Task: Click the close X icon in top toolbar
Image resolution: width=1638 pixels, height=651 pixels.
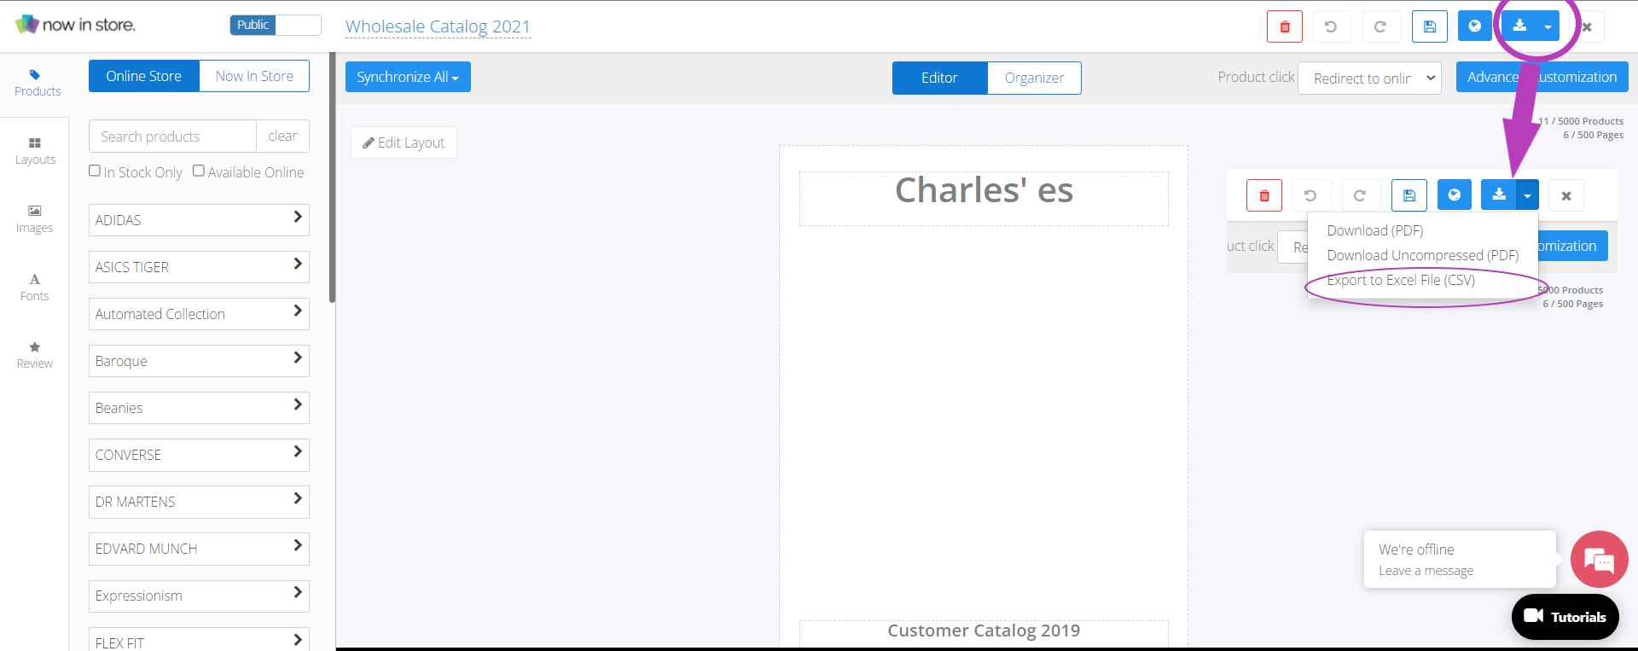Action: point(1587,26)
